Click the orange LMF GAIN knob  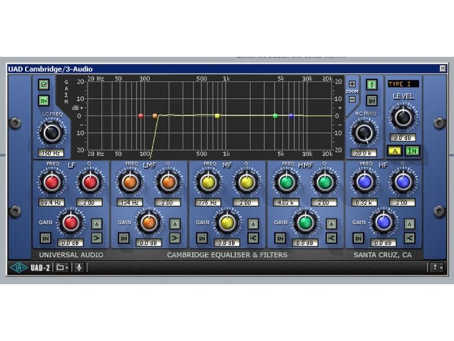click(149, 222)
